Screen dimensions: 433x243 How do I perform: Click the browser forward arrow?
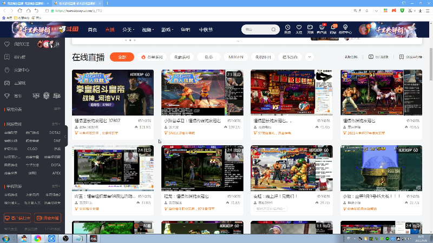11,11
